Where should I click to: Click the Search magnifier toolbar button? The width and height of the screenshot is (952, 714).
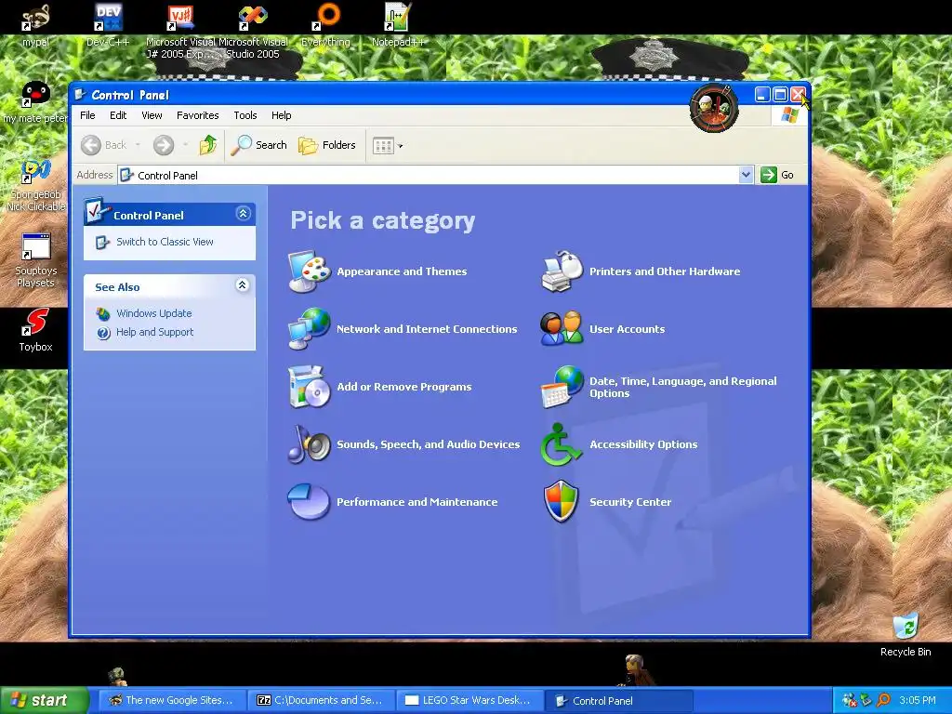258,145
